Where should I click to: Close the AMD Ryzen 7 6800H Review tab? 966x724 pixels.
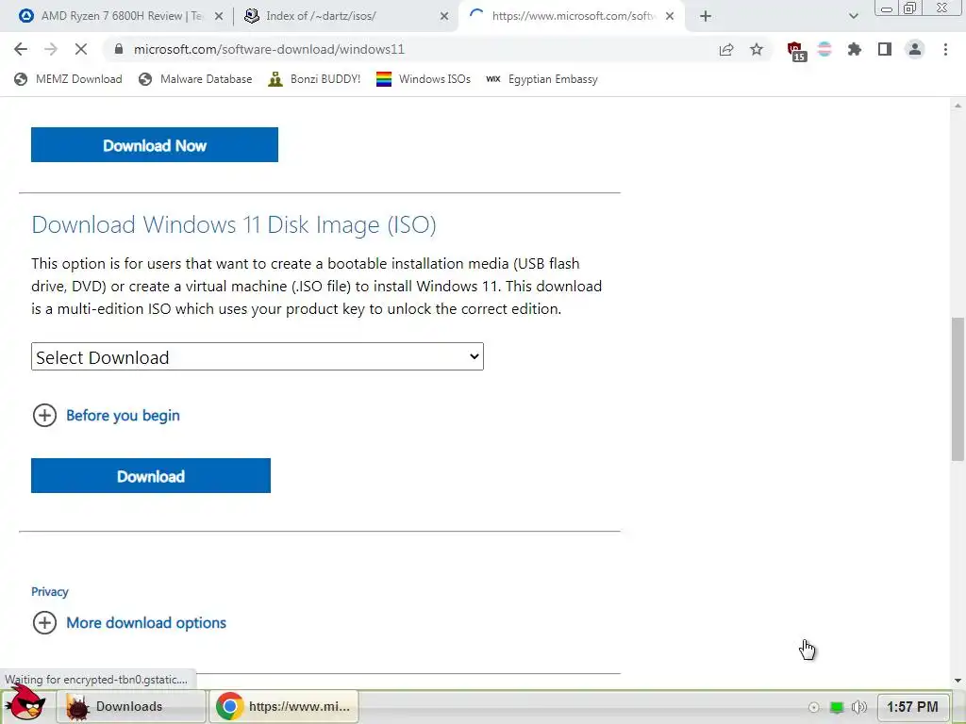coord(219,16)
